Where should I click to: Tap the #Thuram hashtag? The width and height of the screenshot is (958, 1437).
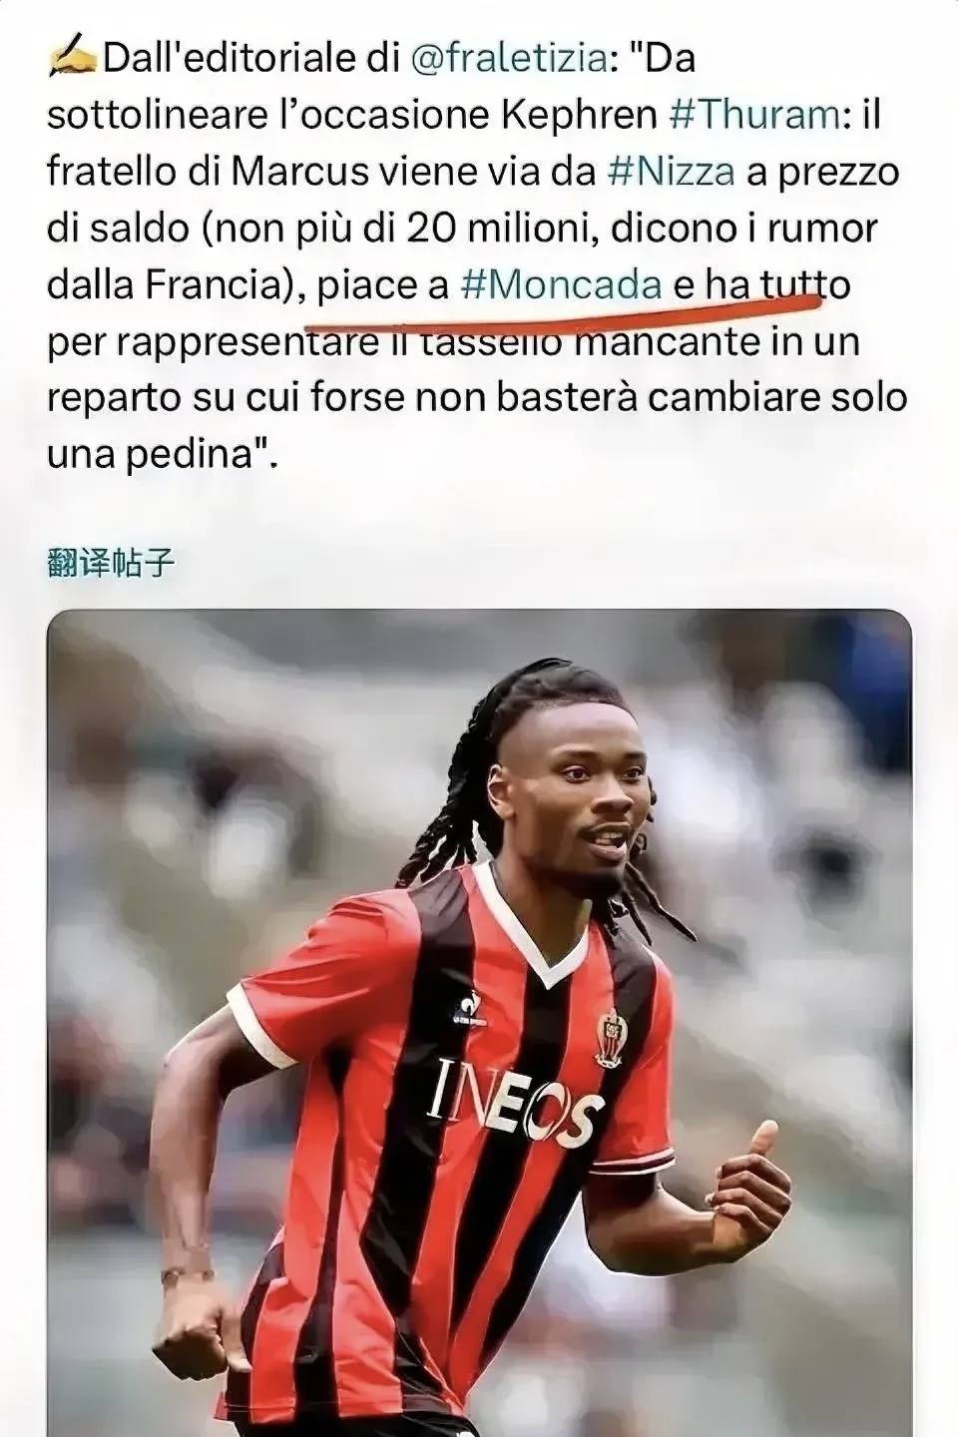click(x=754, y=116)
